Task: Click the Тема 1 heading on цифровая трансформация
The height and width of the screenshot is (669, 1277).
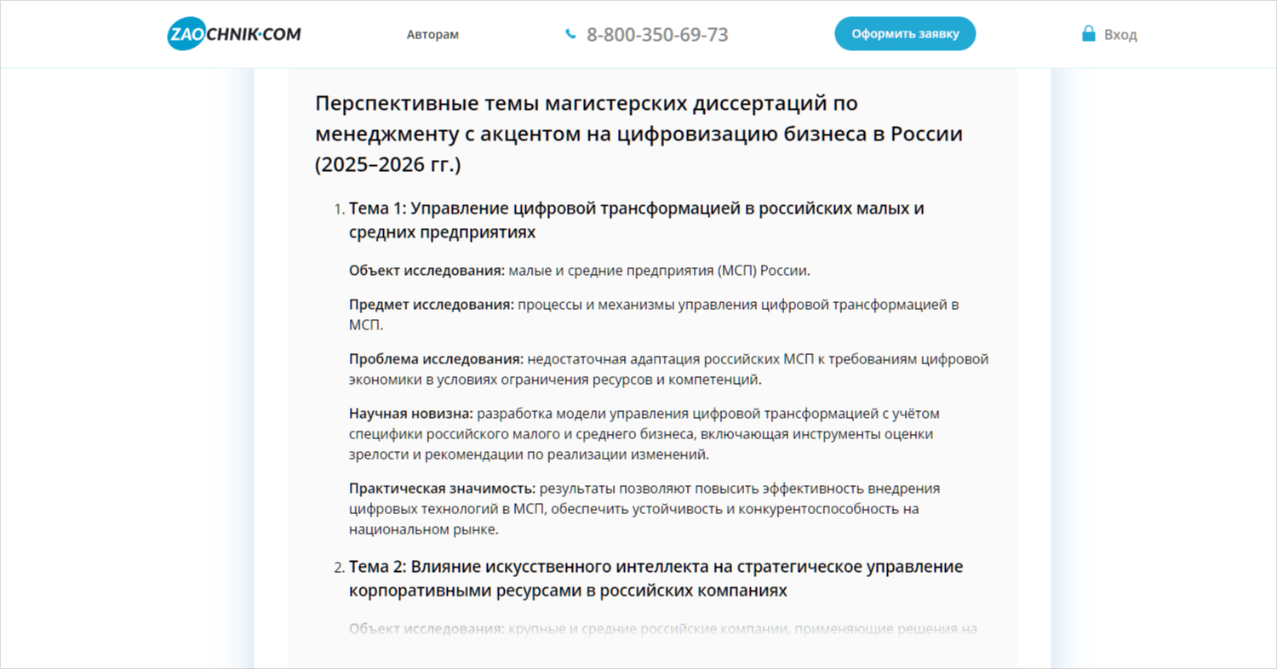Action: 636,220
